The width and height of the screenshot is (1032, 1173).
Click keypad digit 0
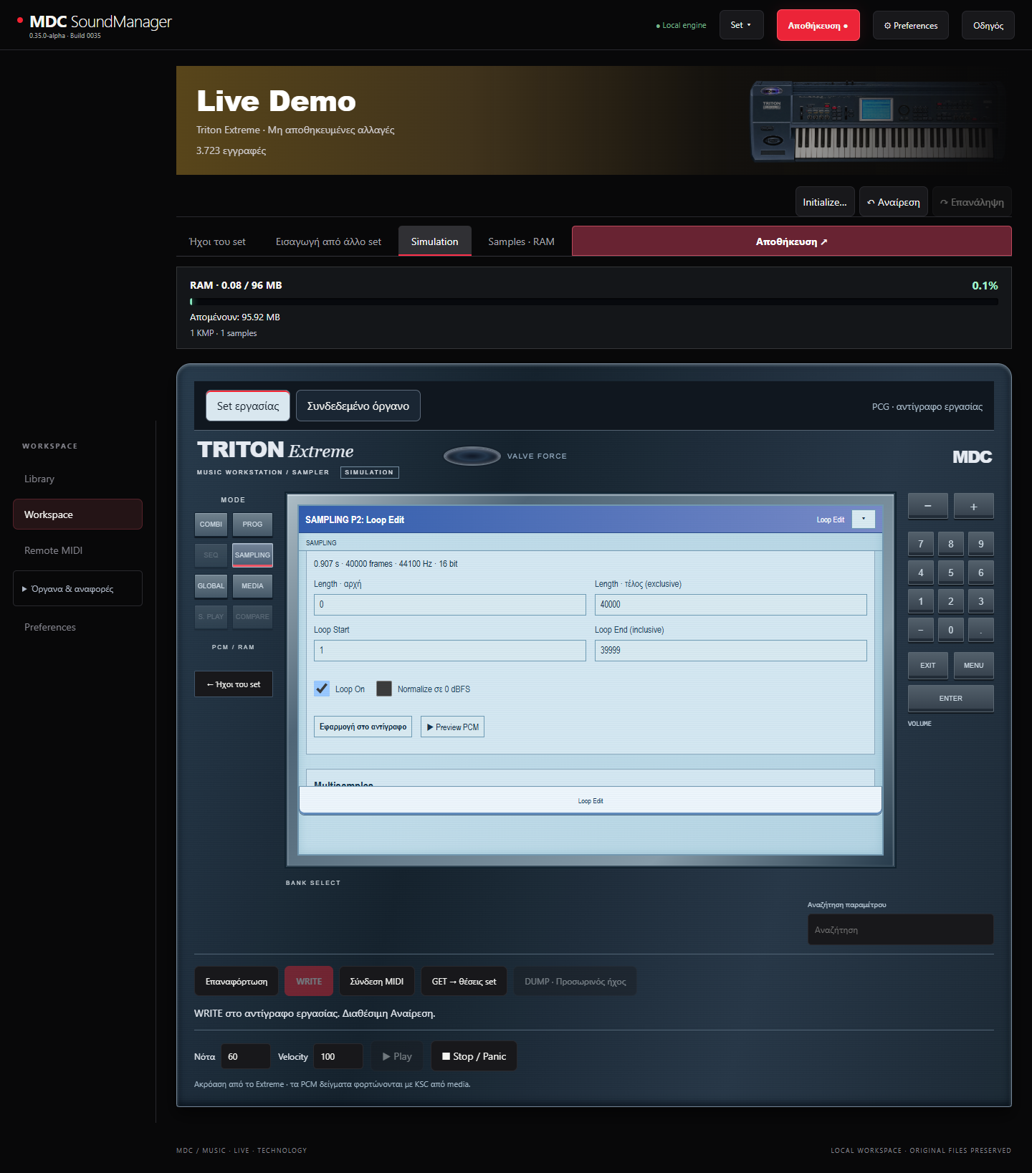pos(951,630)
